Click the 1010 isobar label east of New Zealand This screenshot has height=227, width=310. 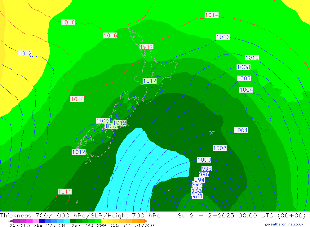[252, 58]
